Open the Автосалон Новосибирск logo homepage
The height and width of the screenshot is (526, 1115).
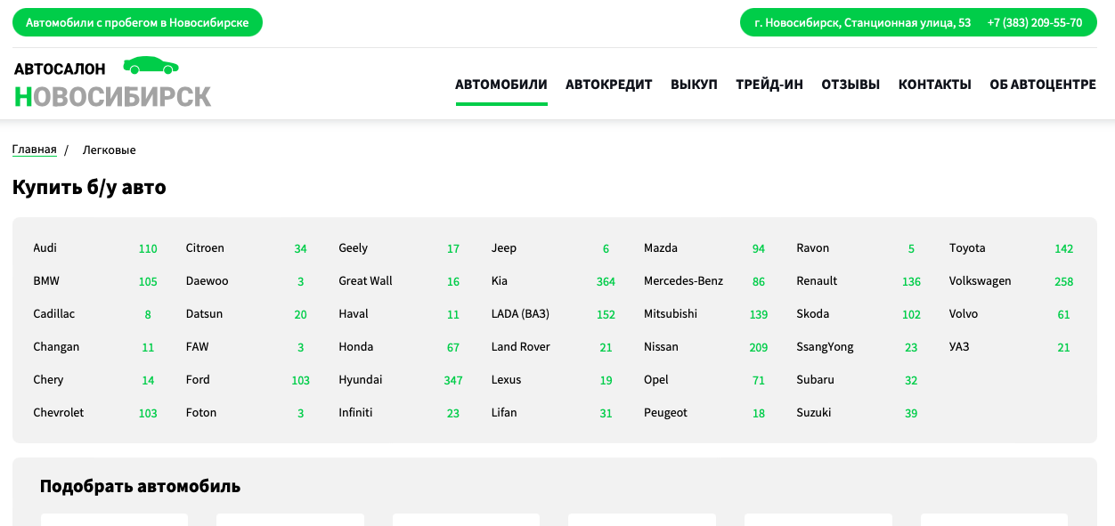pos(112,84)
